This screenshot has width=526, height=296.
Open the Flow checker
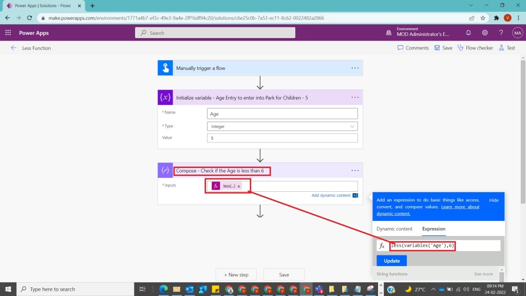475,48
